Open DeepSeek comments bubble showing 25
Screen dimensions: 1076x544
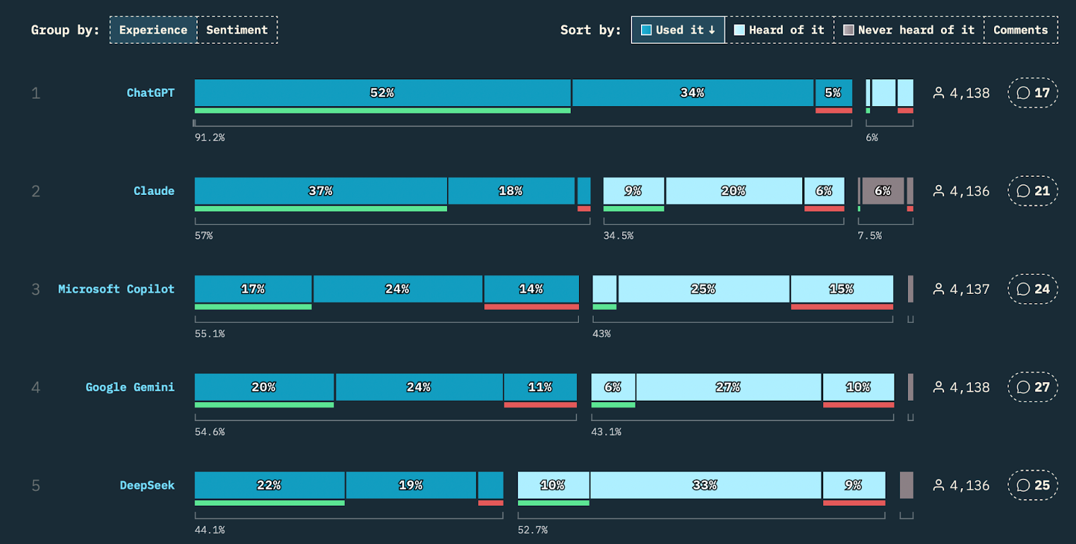coord(1032,485)
